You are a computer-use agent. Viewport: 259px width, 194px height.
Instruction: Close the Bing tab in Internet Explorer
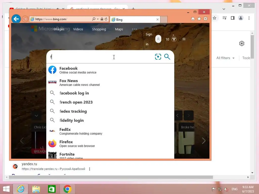click(x=157, y=19)
